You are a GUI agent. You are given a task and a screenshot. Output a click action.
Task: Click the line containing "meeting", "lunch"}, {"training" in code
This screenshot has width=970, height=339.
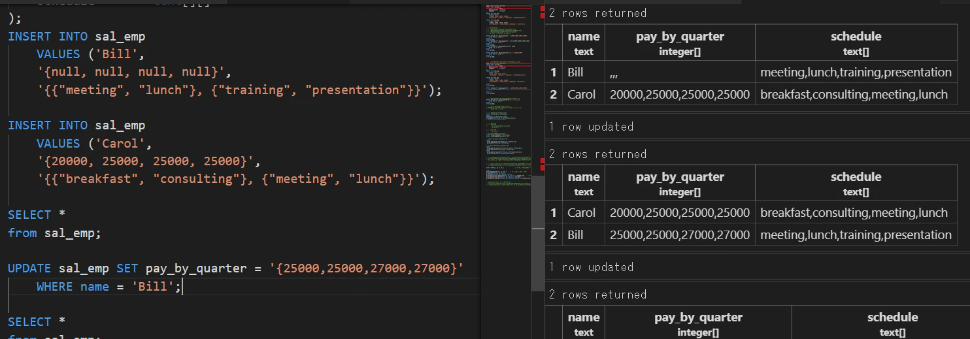(239, 89)
